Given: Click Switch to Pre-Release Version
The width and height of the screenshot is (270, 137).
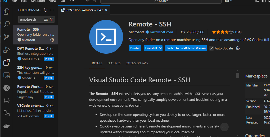Looking at the screenshot, I should (x=186, y=48).
